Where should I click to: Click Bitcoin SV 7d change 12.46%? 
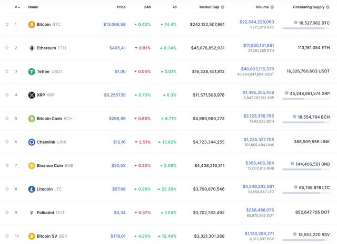(x=167, y=236)
